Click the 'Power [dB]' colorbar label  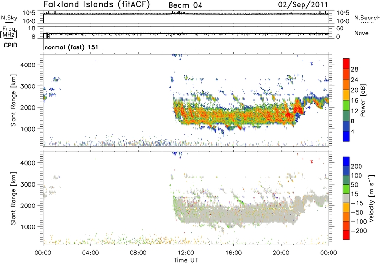click(x=363, y=100)
